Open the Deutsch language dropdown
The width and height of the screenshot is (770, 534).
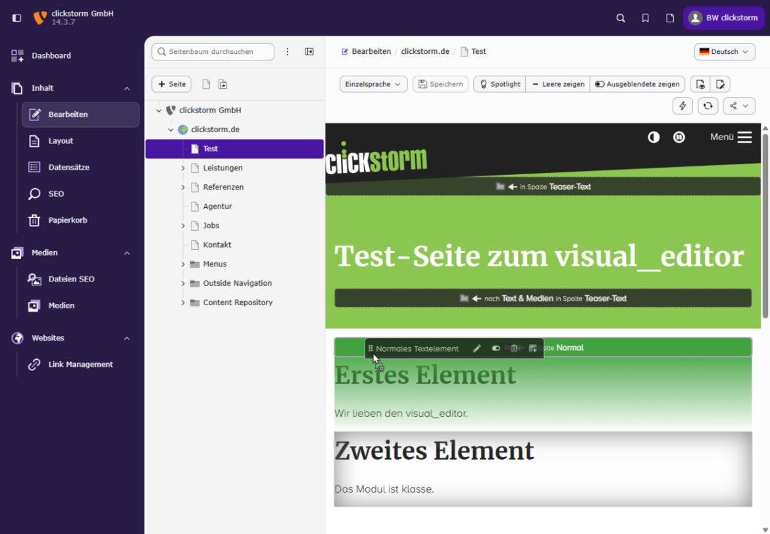[x=725, y=51]
